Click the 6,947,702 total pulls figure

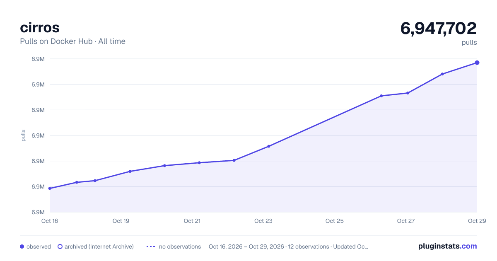click(x=439, y=28)
